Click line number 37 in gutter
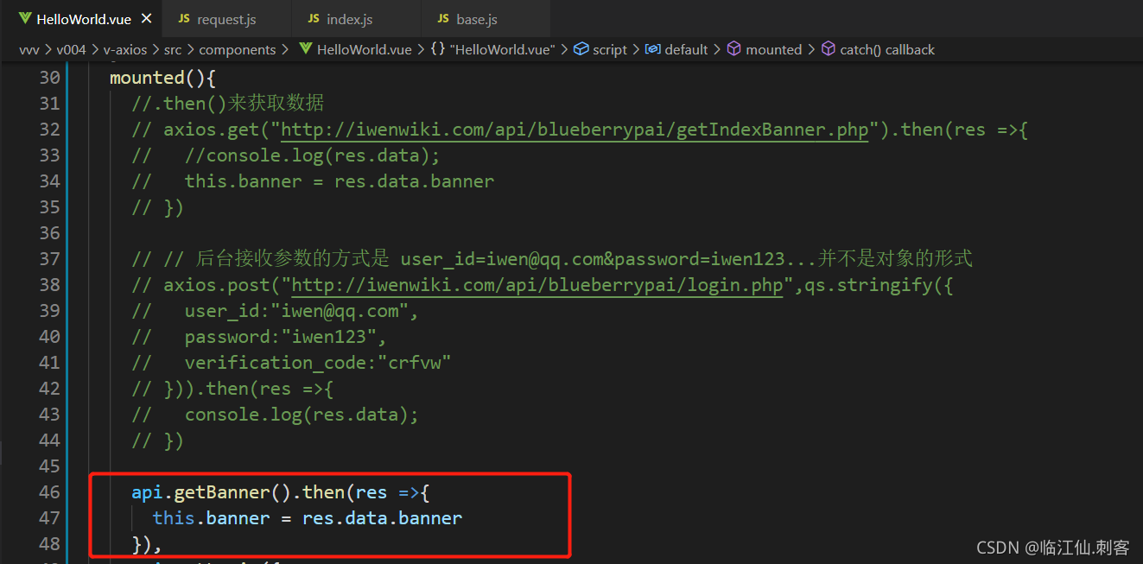Viewport: 1143px width, 564px height. pos(49,259)
